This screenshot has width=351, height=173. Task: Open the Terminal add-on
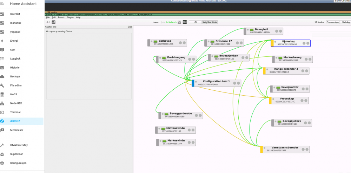pos(15,112)
